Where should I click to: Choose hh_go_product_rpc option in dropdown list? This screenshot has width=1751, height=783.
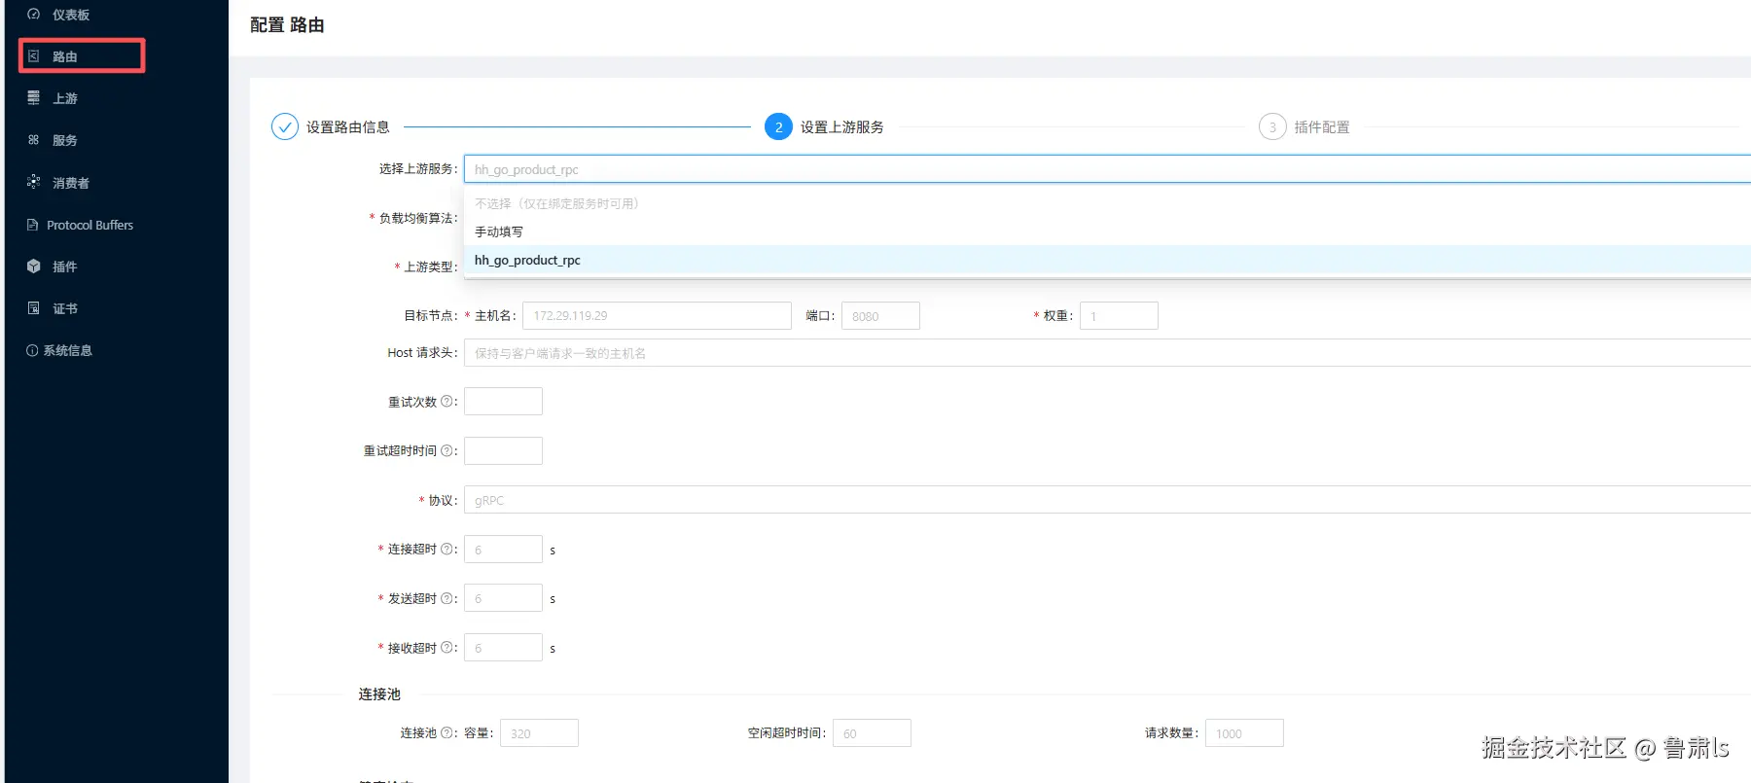[1107, 260]
